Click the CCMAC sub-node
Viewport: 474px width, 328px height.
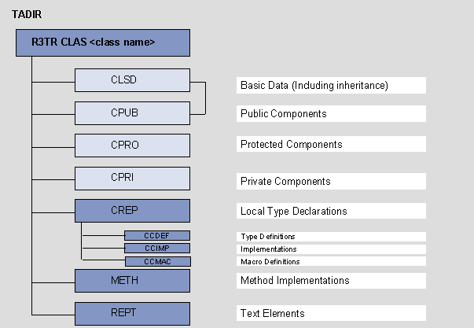[157, 261]
